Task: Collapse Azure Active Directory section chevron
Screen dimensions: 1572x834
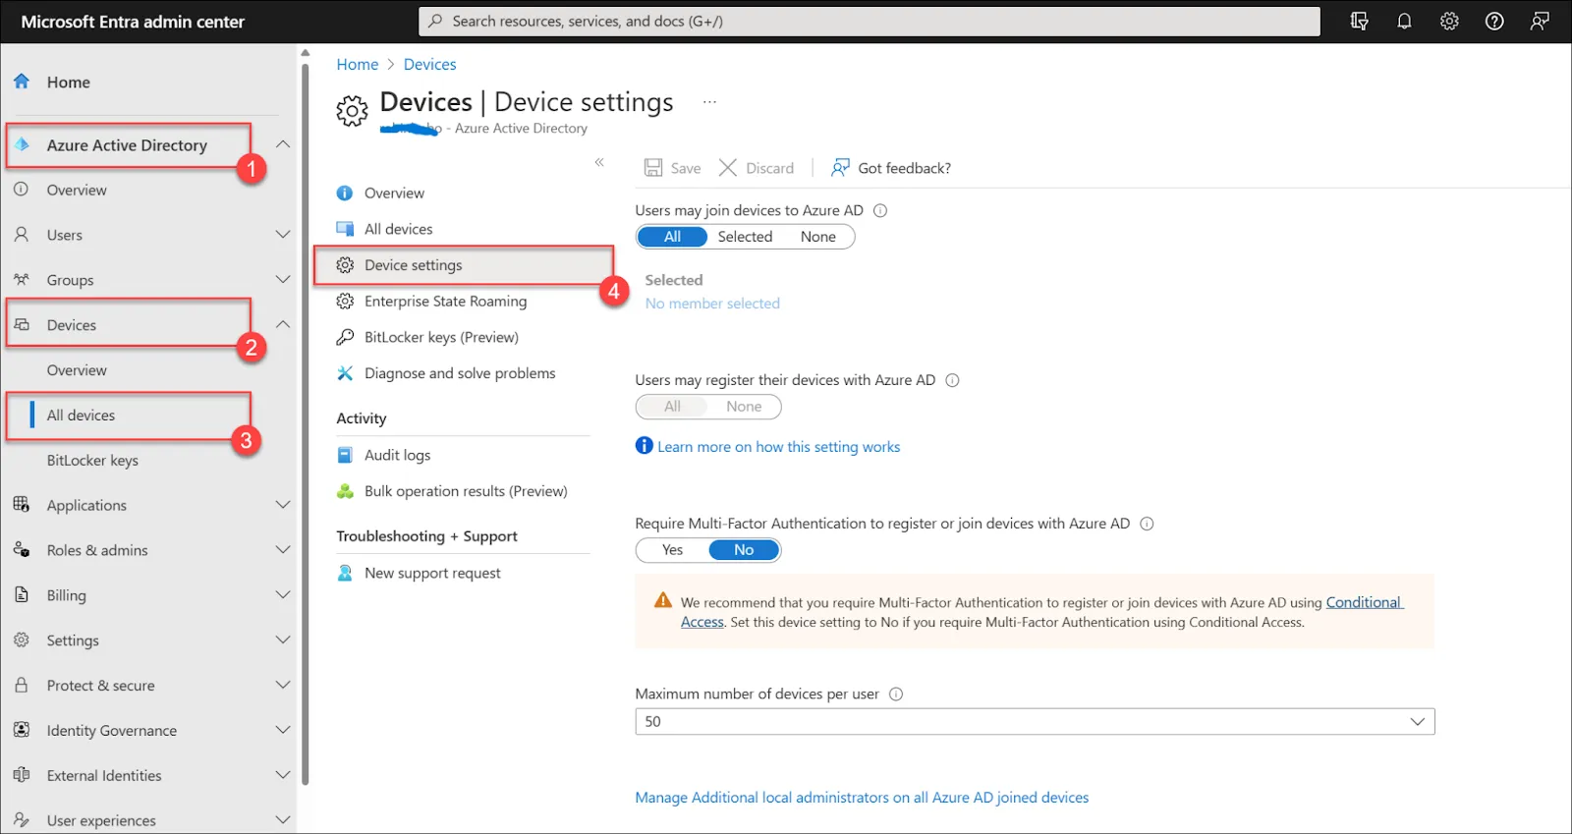Action: [x=283, y=144]
